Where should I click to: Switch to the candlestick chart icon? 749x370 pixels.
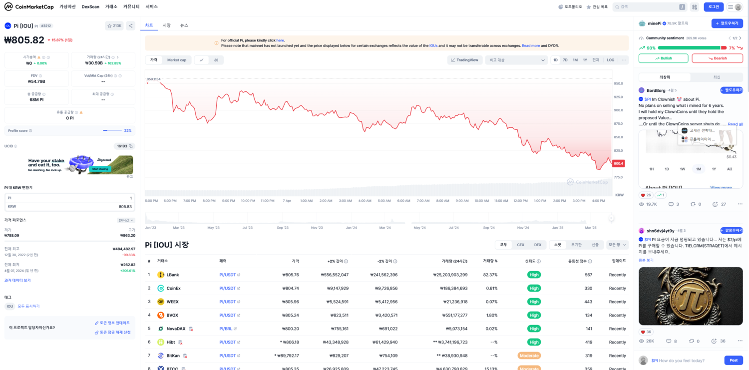tap(216, 60)
